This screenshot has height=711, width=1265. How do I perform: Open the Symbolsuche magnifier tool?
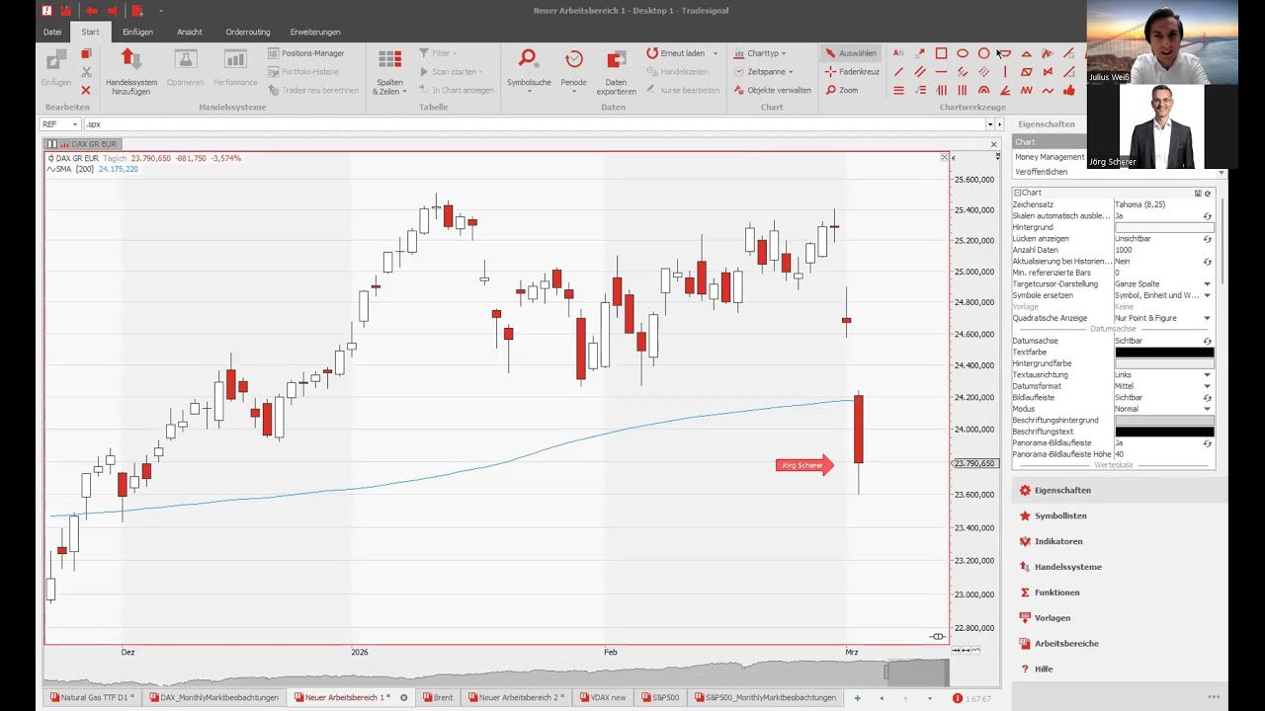tap(528, 60)
